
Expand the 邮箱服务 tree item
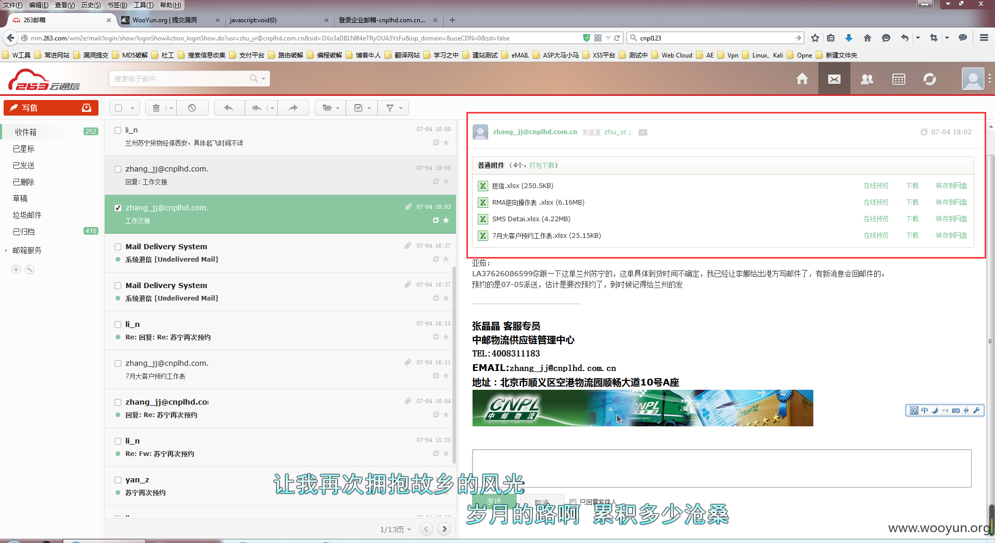(6, 250)
